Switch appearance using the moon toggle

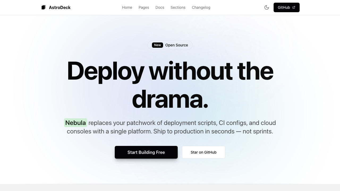[x=267, y=7]
